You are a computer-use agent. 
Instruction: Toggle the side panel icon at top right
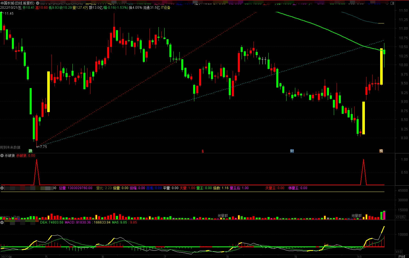[x=392, y=3]
